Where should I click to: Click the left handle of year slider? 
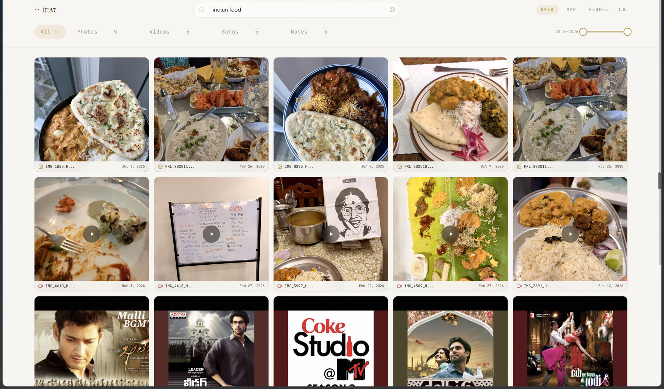pyautogui.click(x=583, y=32)
